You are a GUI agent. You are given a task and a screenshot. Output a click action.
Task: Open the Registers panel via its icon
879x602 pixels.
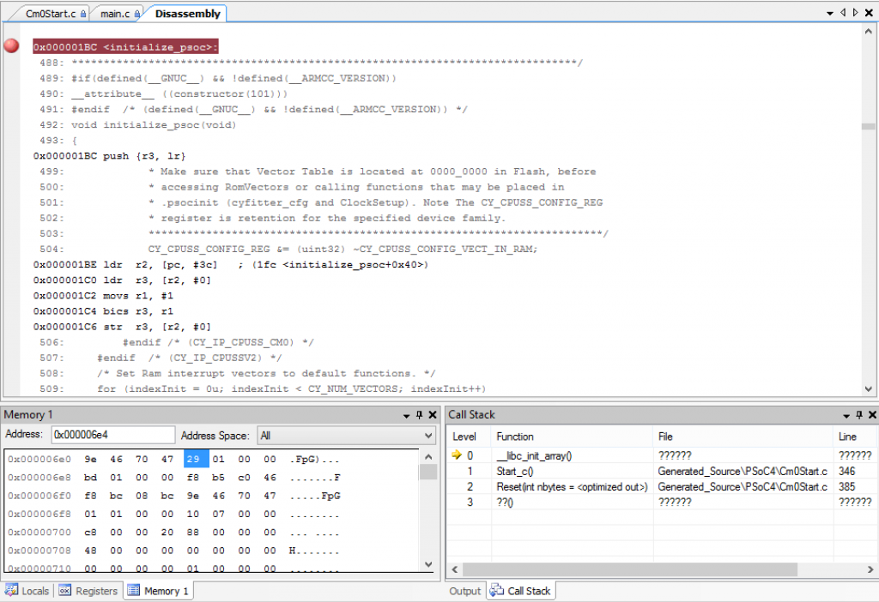[64, 591]
